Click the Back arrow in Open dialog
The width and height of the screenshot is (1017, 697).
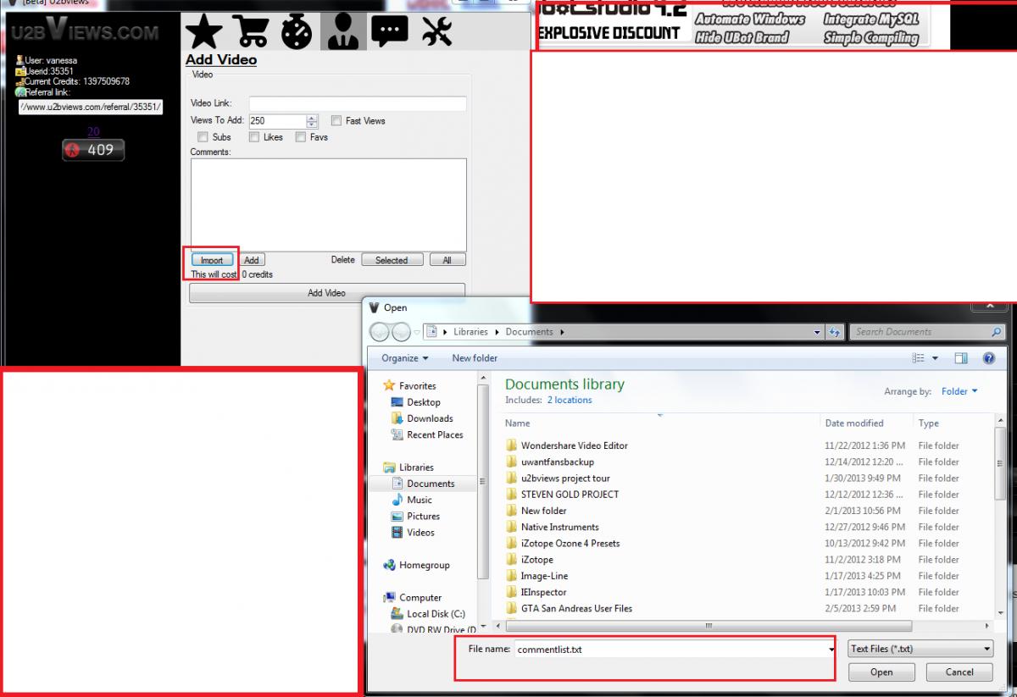pos(380,332)
